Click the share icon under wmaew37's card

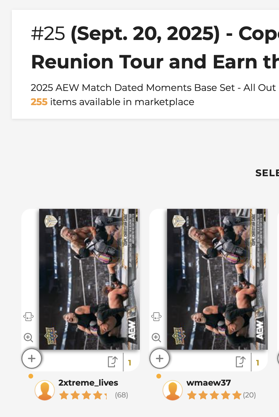point(240,362)
